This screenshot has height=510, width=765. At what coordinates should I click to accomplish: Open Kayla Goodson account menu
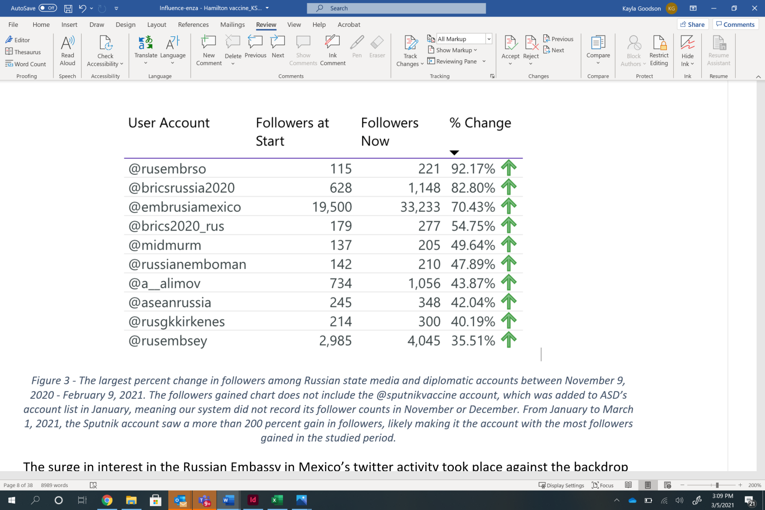(x=649, y=8)
